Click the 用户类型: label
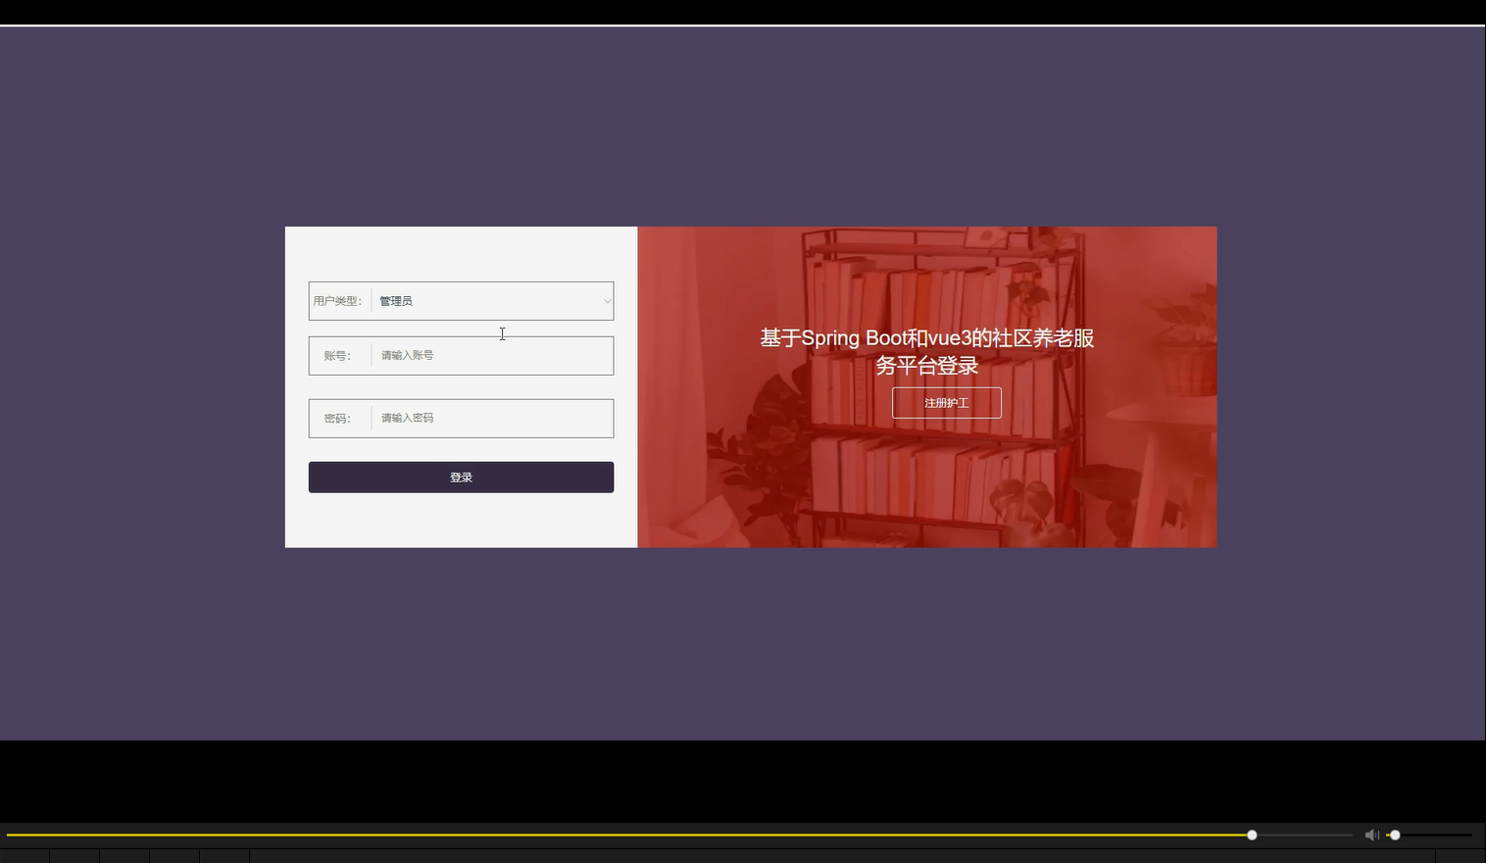 click(x=337, y=301)
